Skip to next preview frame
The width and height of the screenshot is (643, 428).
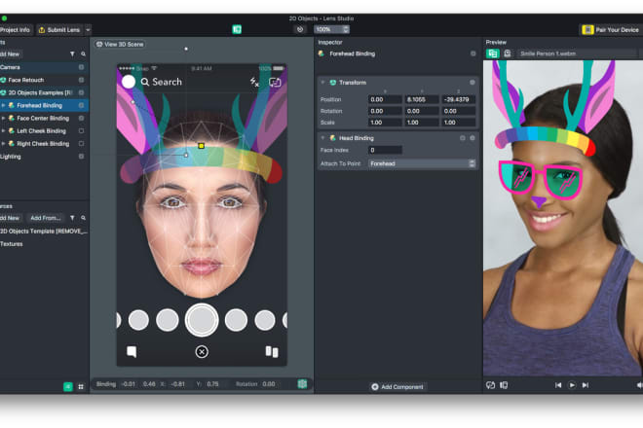point(586,385)
